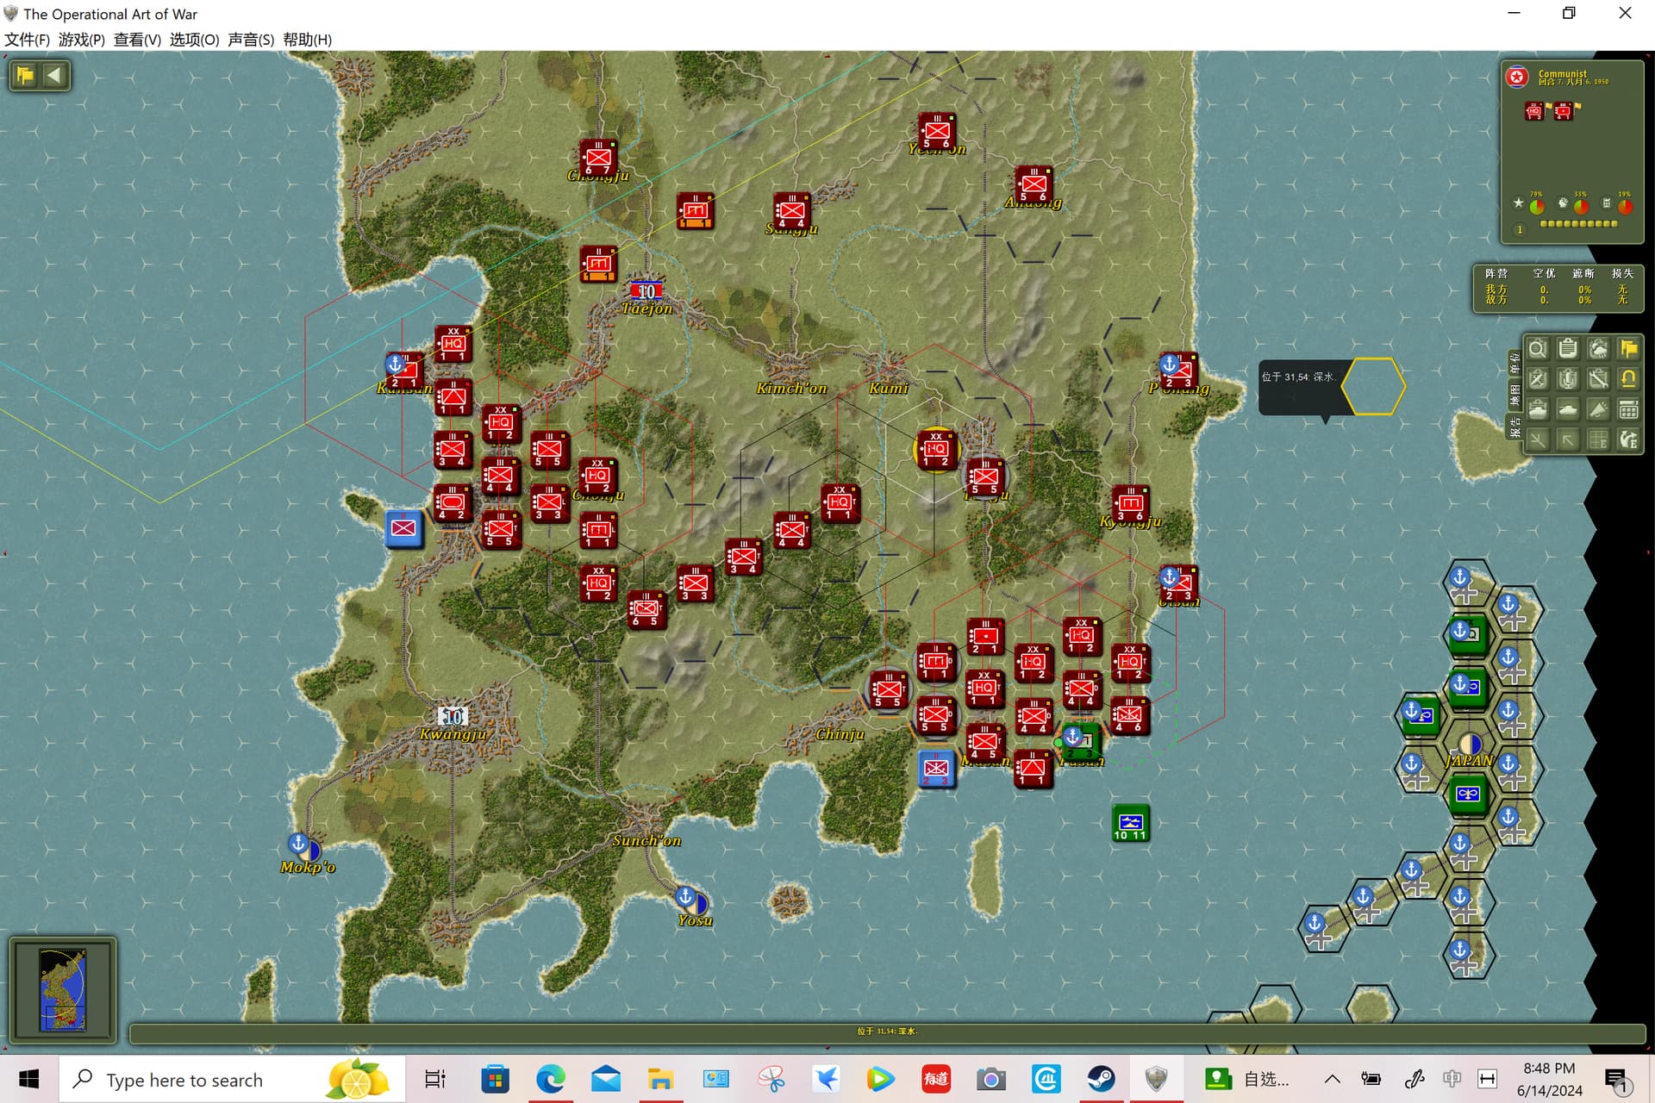The width and height of the screenshot is (1655, 1103).
Task: Show hidden system tray icons
Action: coord(1332,1079)
